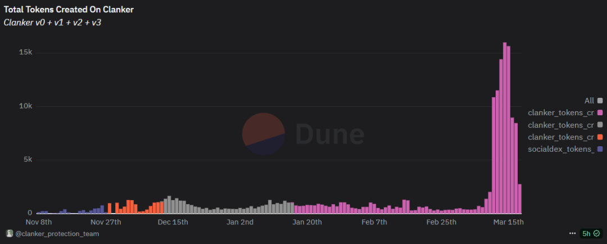Image resolution: width=607 pixels, height=244 pixels.
Task: Click the Dune logo circle watermark
Action: pyautogui.click(x=263, y=134)
